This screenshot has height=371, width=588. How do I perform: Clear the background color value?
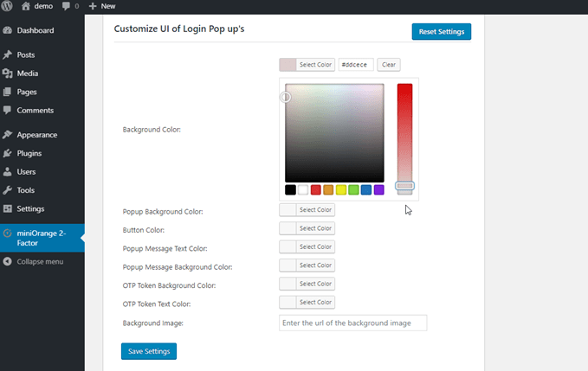coord(389,65)
